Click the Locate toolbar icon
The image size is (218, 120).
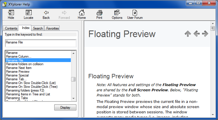coord(28,13)
